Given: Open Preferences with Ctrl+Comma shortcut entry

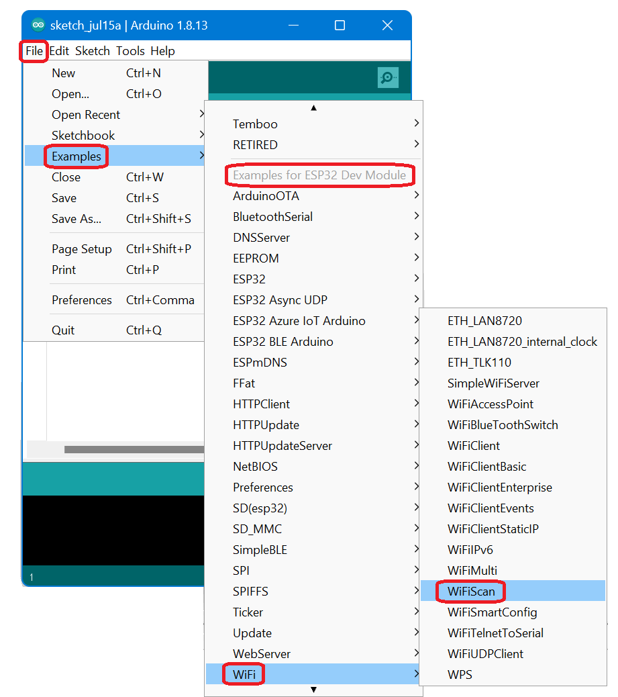Looking at the screenshot, I should coord(115,300).
